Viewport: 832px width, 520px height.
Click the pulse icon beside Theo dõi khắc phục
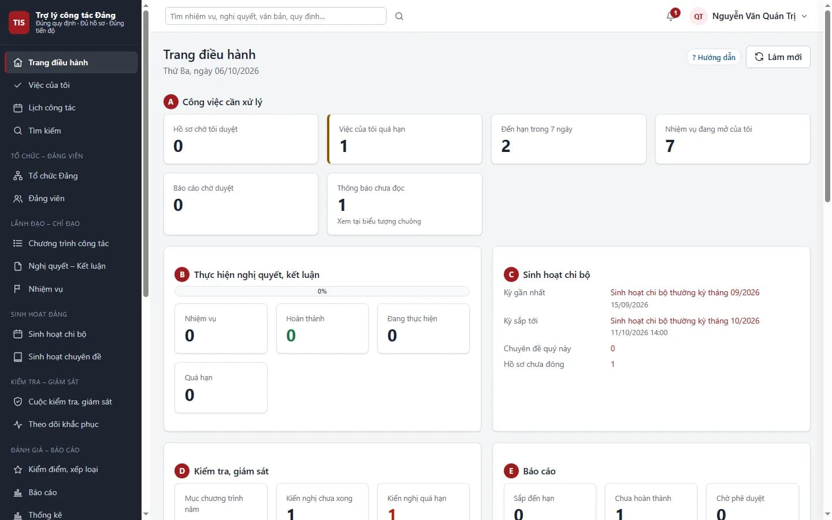tap(18, 424)
